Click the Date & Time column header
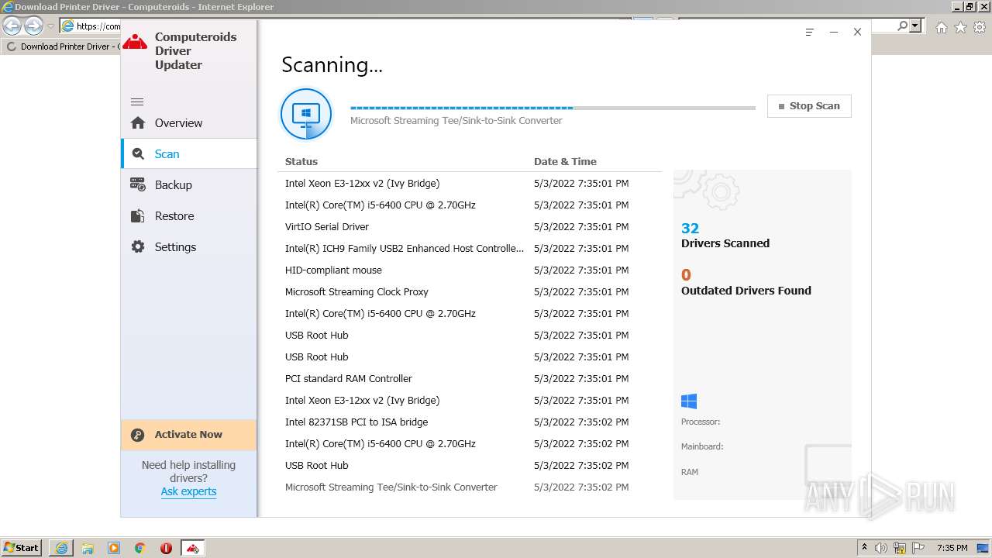 pyautogui.click(x=565, y=161)
